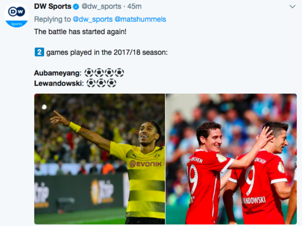Image resolution: width=302 pixels, height=226 pixels.
Task: Click the blue number 2 emoji
Action: tap(39, 52)
